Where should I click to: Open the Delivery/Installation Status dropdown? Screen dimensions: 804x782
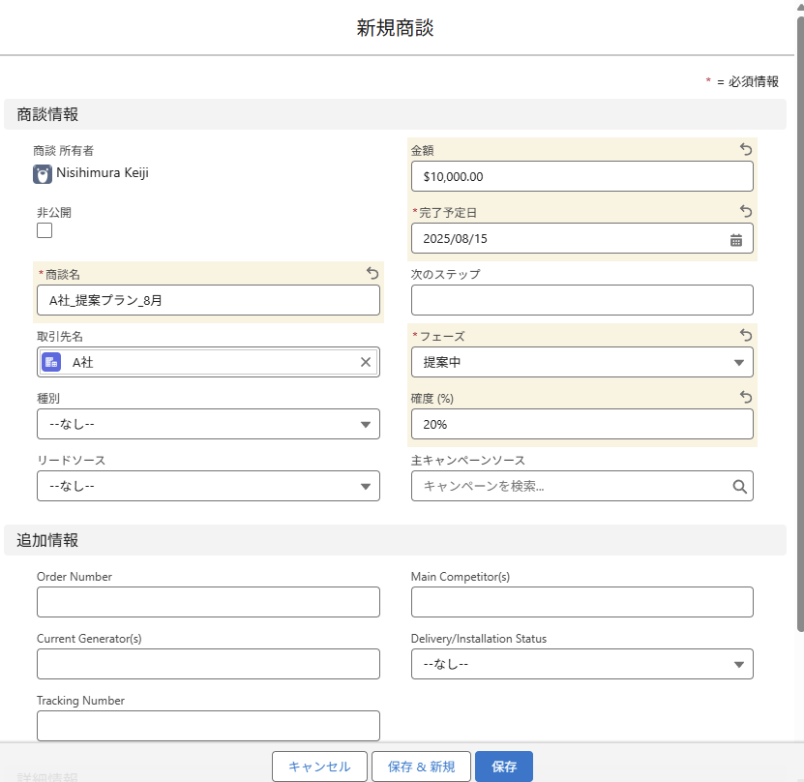coord(582,664)
